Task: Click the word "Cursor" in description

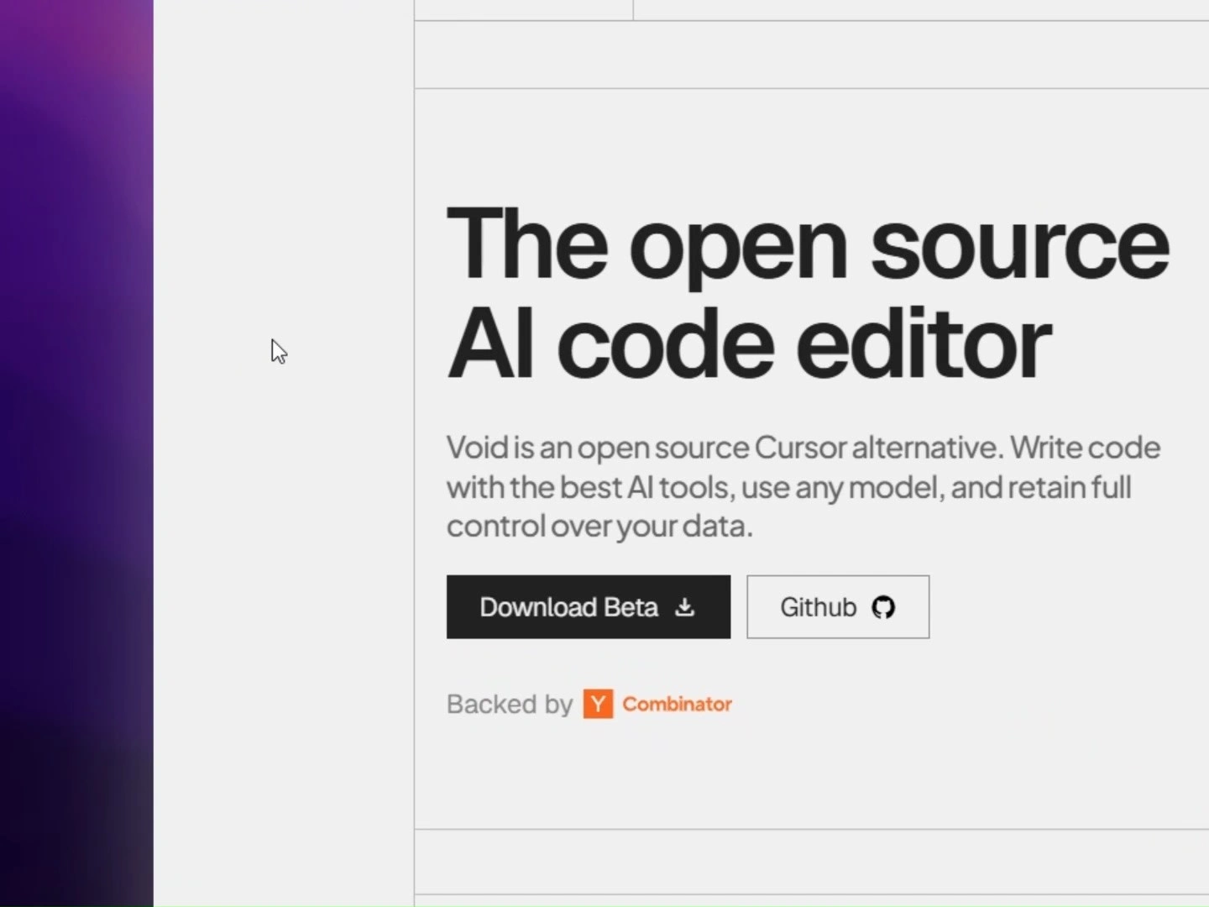Action: point(800,448)
